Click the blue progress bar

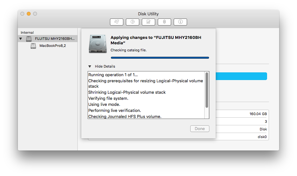[x=160, y=58]
